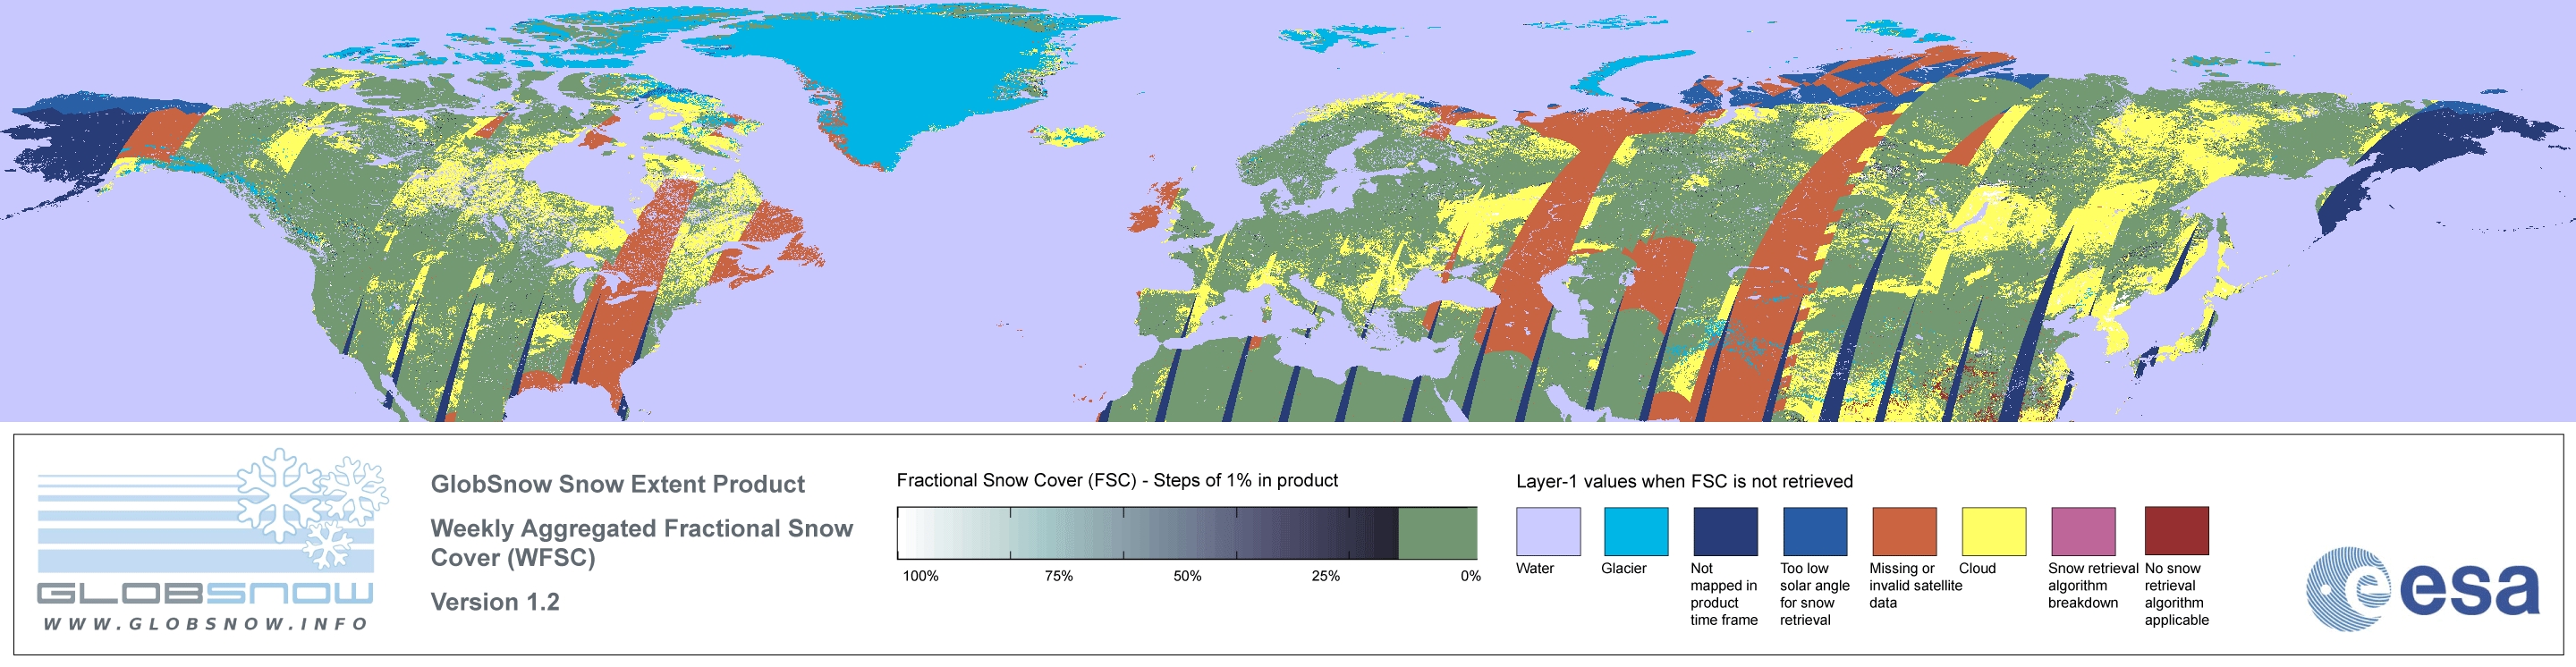Click 'Layer-1 values when FSC is not retrieved'

coord(1684,481)
